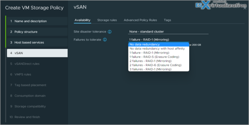Click the Site disaster tolerance info icon
This screenshot has height=125, width=249.
[110, 32]
